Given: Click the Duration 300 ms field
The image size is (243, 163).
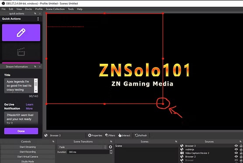Looking at the screenshot, I should point(88,152).
